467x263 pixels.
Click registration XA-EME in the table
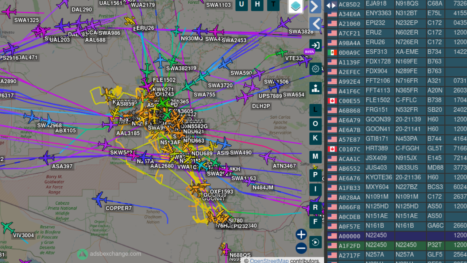click(x=407, y=52)
